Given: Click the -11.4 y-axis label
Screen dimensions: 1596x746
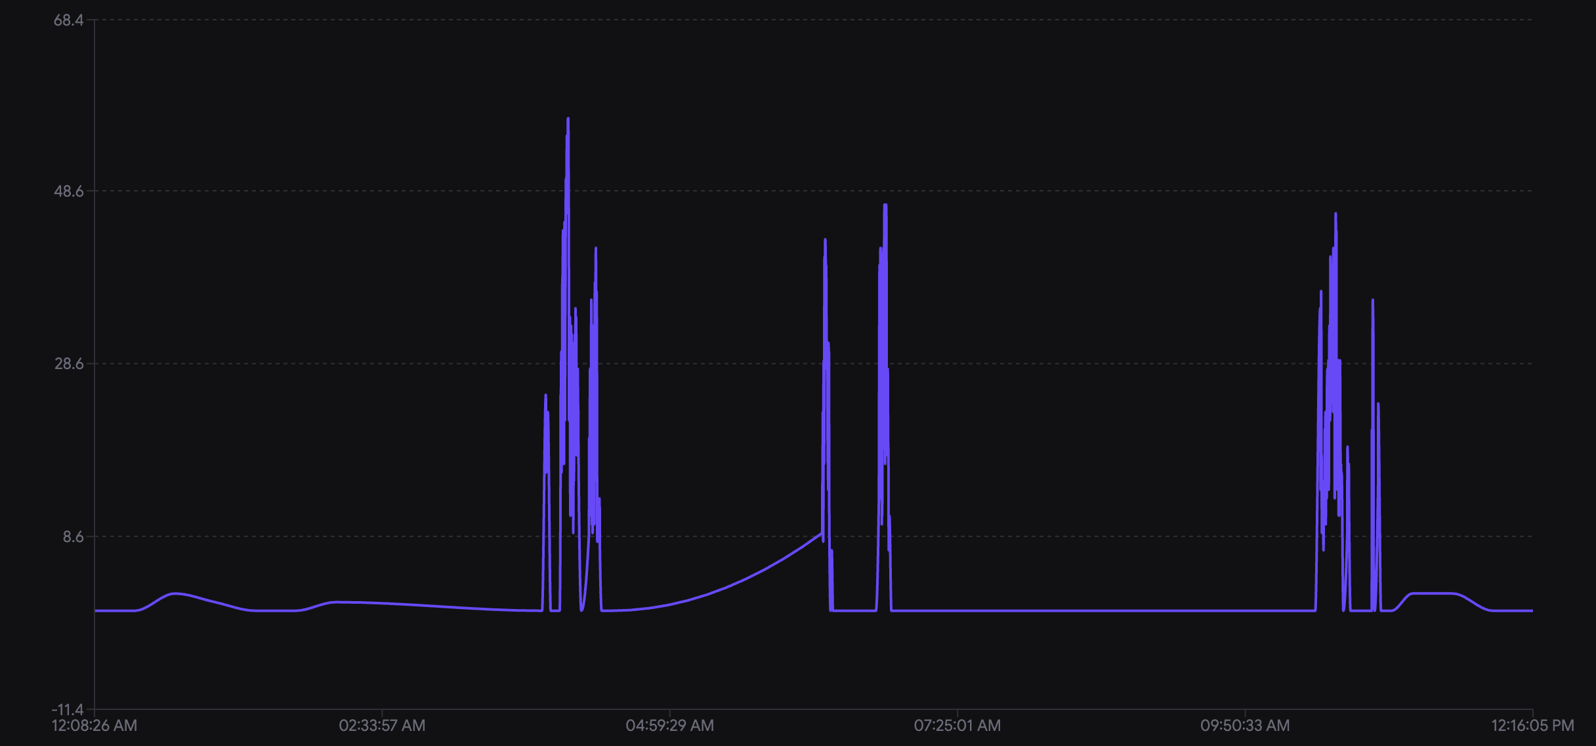Looking at the screenshot, I should [x=68, y=709].
